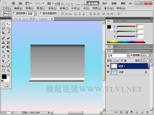
Task: Open the 填充 slider arrow
Action: [x=150, y=61]
